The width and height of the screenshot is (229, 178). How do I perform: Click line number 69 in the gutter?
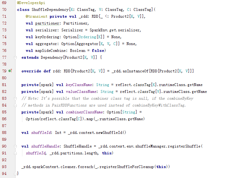coord(4,3)
